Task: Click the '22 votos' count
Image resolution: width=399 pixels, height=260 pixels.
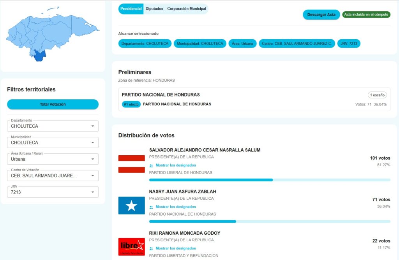Action: click(381, 241)
